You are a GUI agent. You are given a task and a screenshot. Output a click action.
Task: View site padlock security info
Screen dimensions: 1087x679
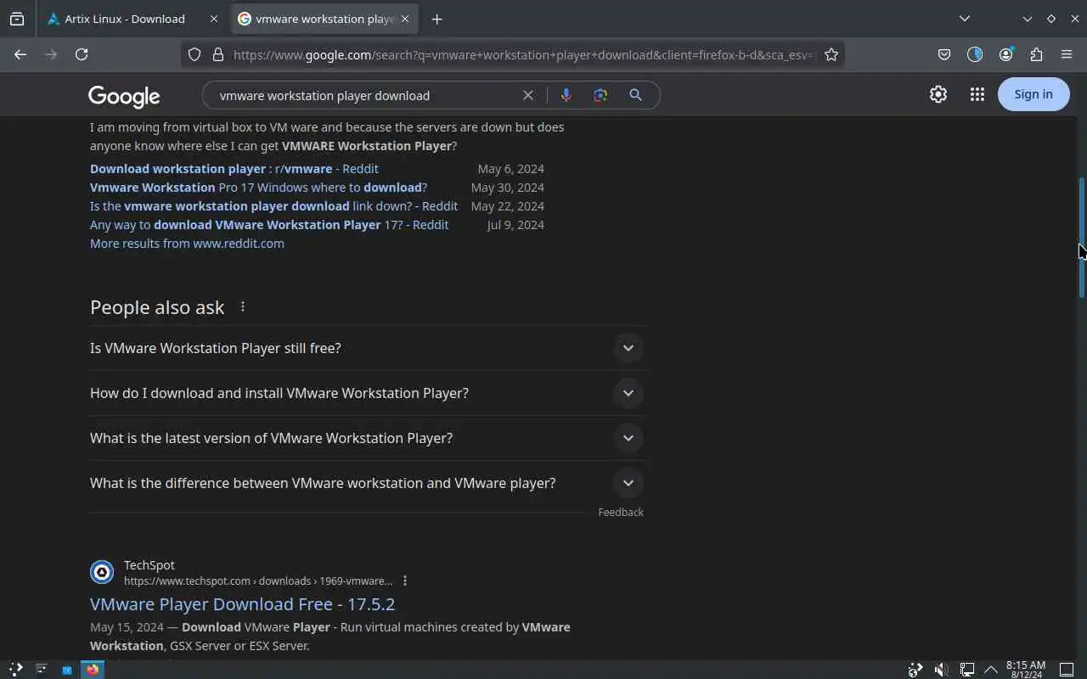pyautogui.click(x=218, y=54)
